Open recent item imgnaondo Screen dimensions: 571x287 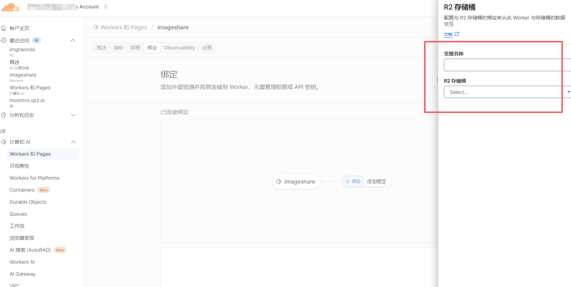(22, 51)
